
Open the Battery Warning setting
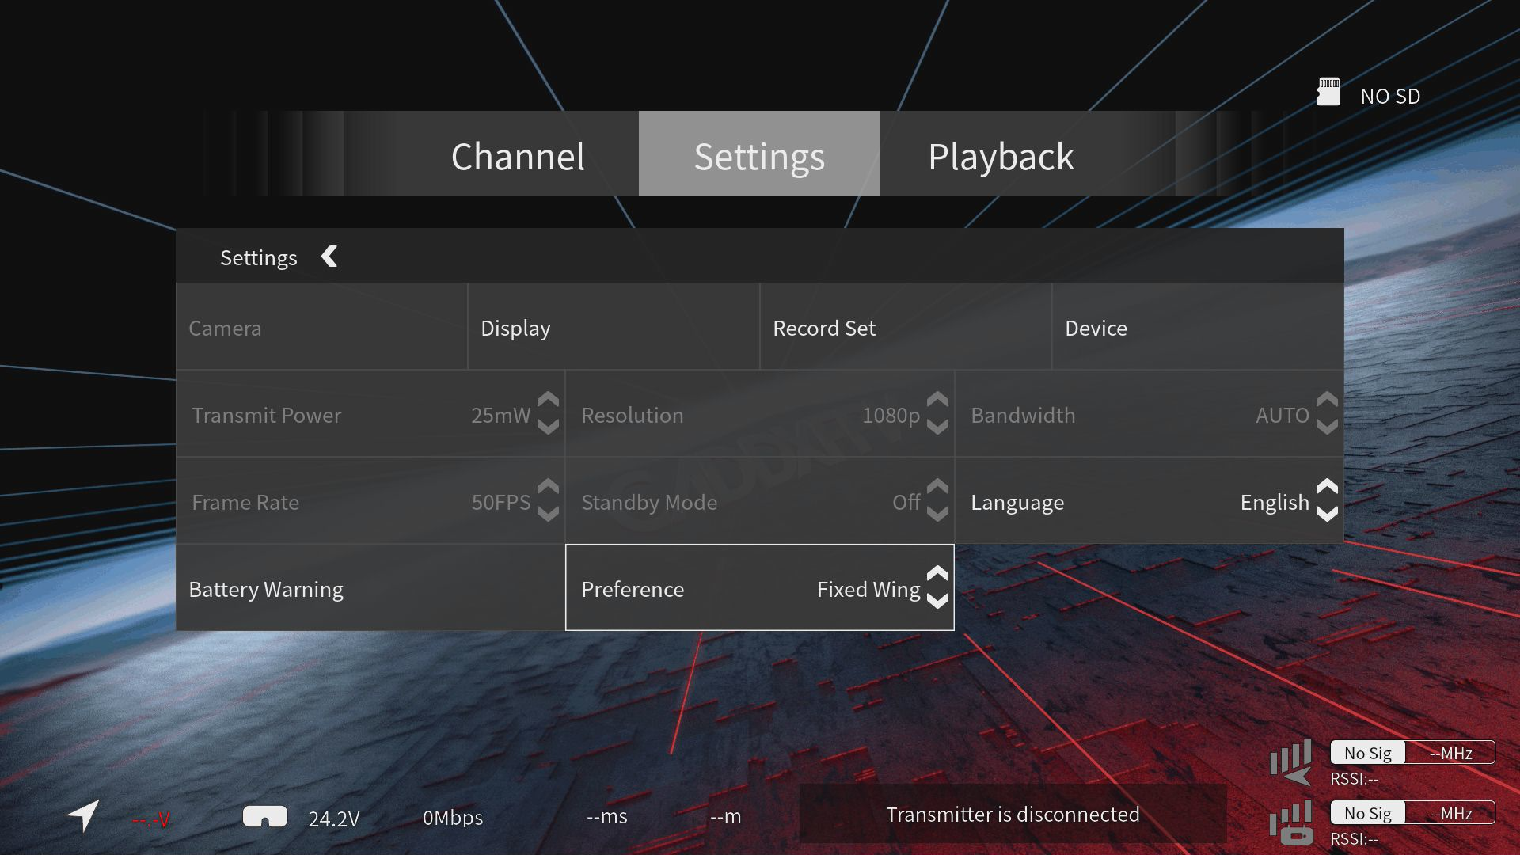coord(370,587)
